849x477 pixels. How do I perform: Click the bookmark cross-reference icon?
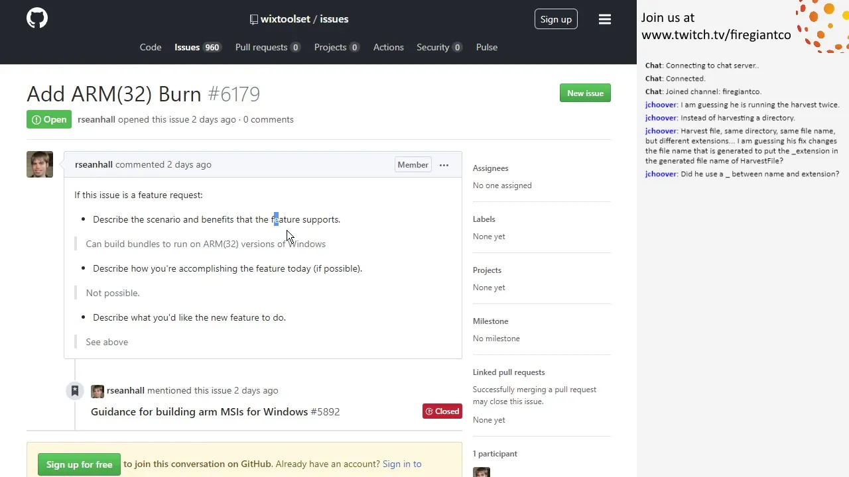pyautogui.click(x=75, y=391)
